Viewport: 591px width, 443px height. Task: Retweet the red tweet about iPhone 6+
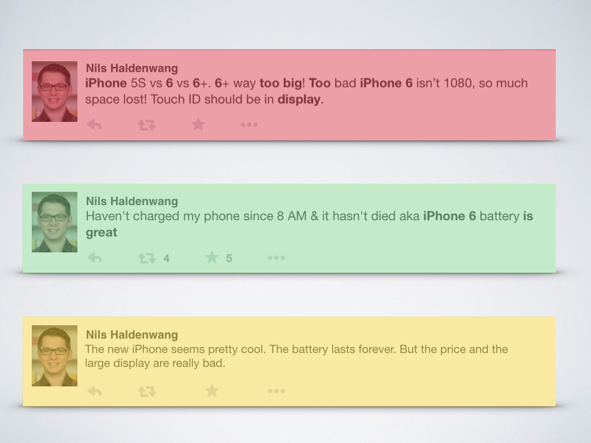tap(147, 125)
